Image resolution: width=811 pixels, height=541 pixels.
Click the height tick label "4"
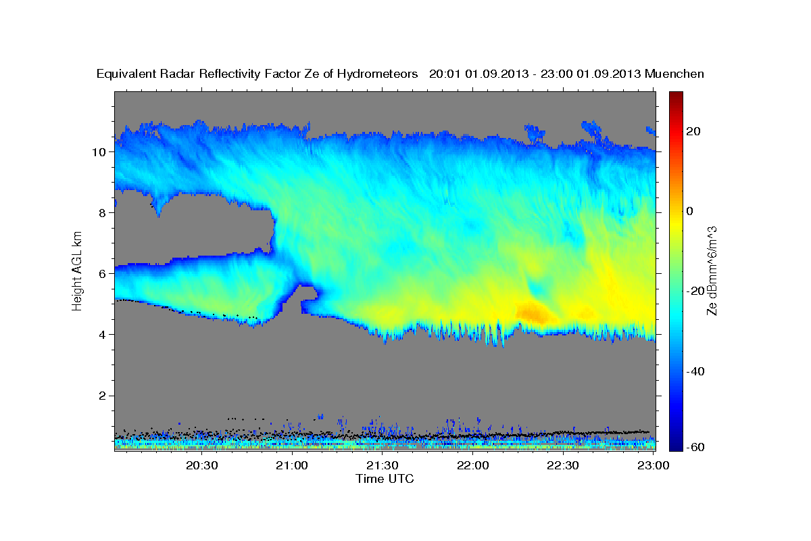pyautogui.click(x=103, y=334)
